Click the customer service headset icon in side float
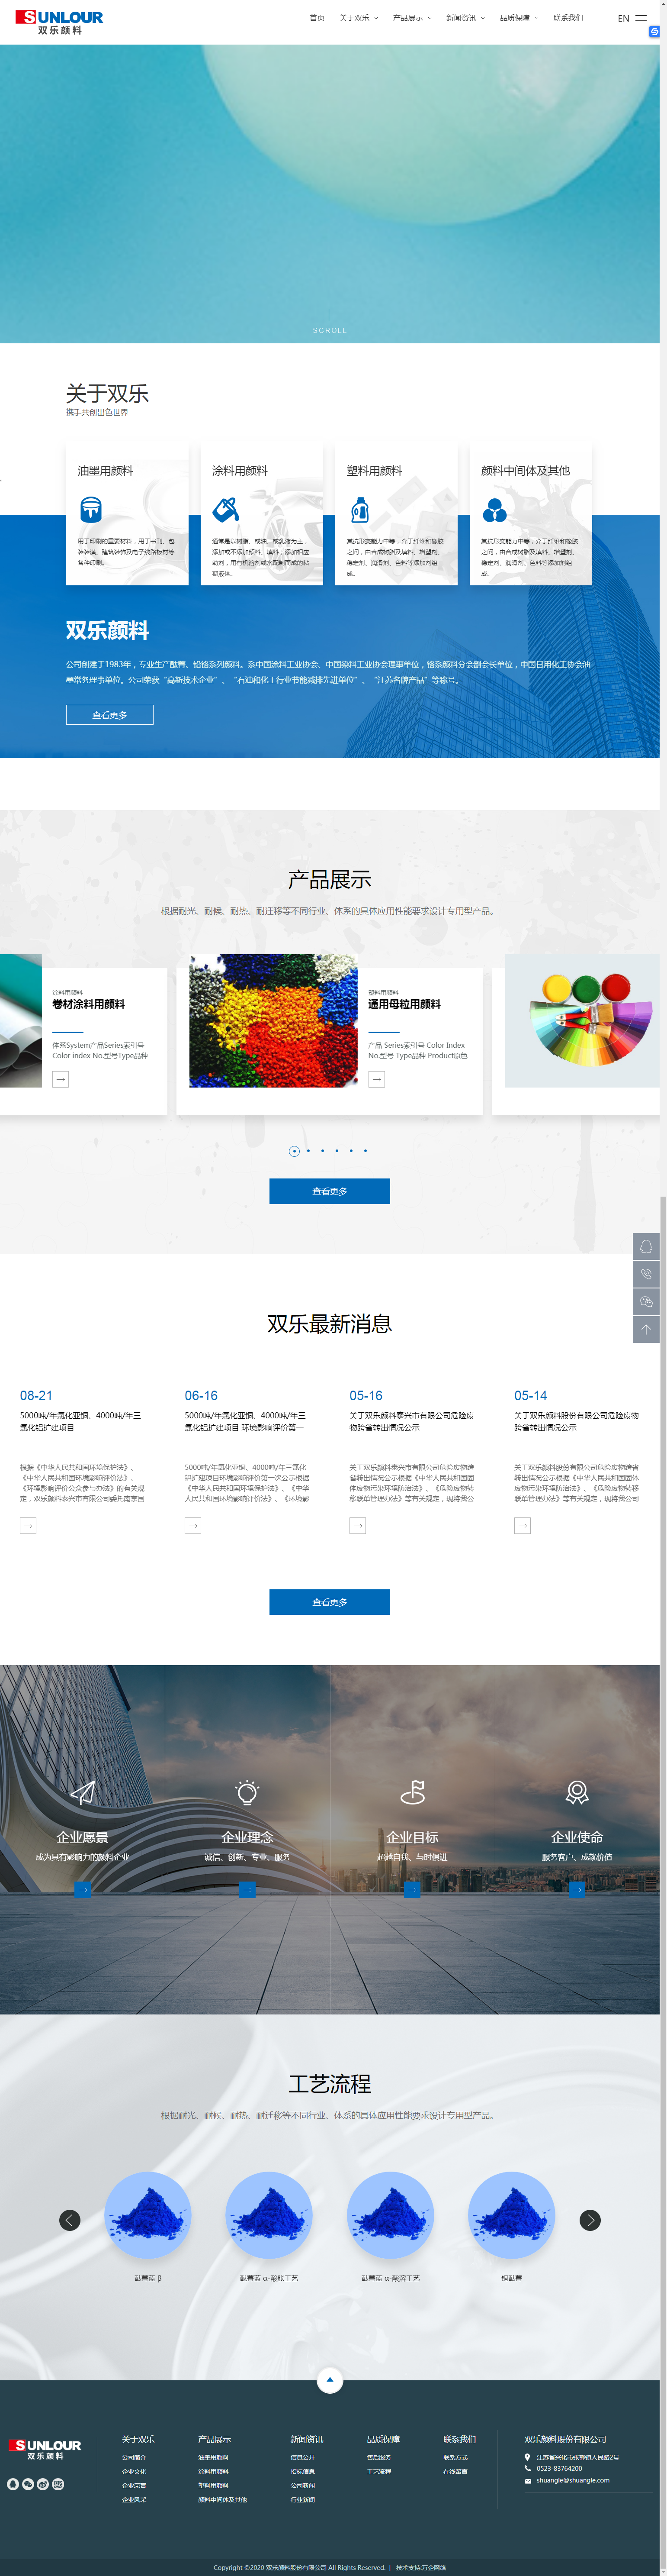The width and height of the screenshot is (667, 2576). click(646, 1246)
